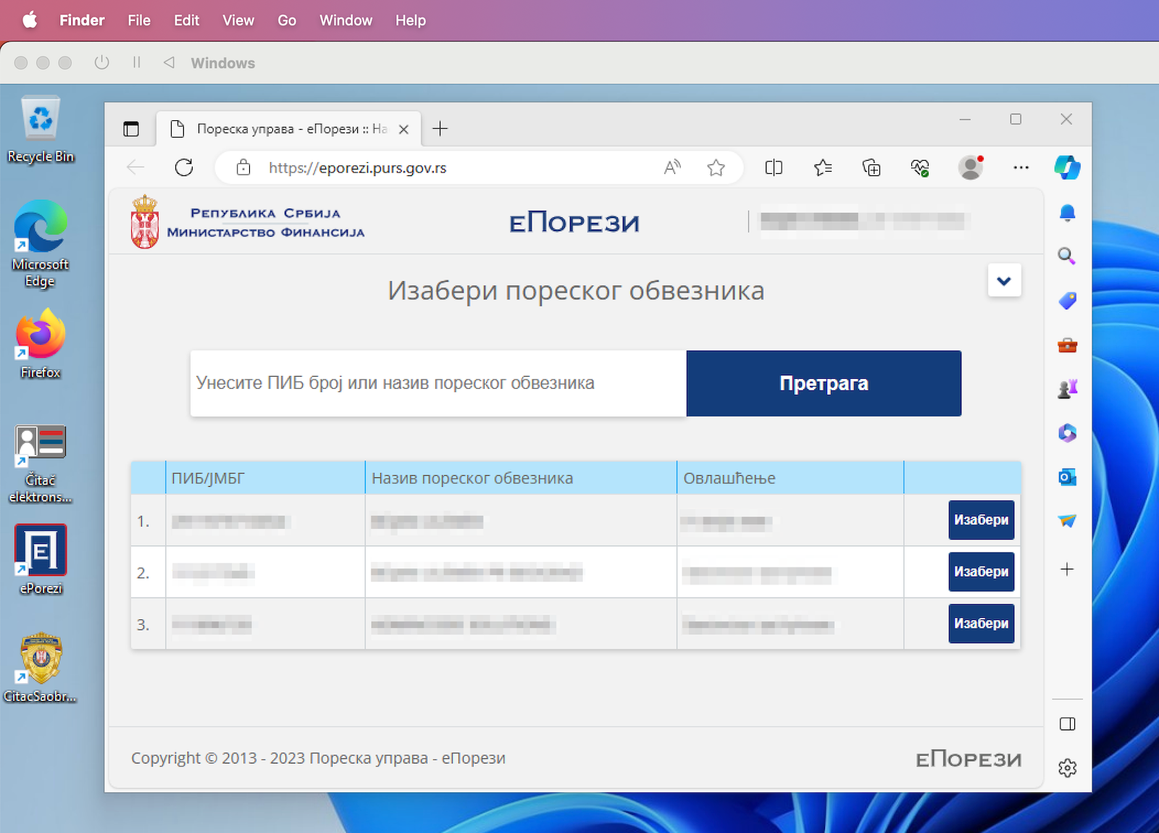This screenshot has height=833, width=1159.
Task: Expand the chevron dropdown on the page
Action: coord(1004,281)
